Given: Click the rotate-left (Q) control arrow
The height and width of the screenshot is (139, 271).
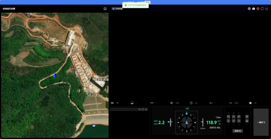Looking at the screenshot, I should click(228, 117).
